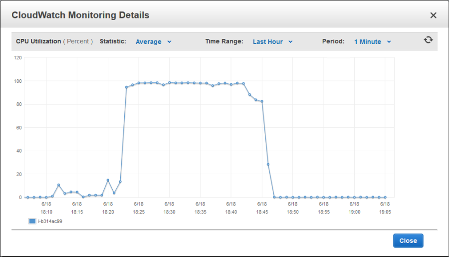Screen dimensions: 449x257
Task: Click the CloudWatch Monitoring Details title
Action: [x=80, y=15]
